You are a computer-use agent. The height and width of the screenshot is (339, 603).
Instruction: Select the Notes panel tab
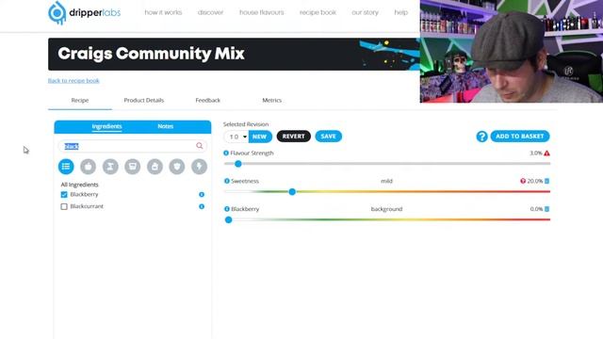tap(166, 126)
